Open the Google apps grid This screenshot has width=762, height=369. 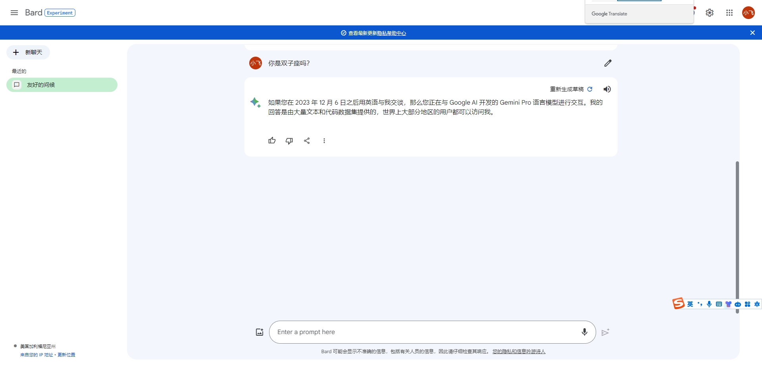tap(729, 13)
